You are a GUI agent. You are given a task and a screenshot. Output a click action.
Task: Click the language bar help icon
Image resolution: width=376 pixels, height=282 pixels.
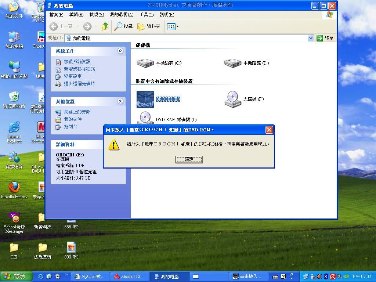[x=283, y=277]
